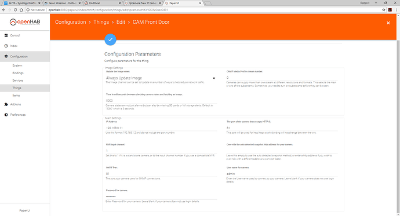This screenshot has width=400, height=216.
Task: Click the User name field showing admin
Action: click(x=282, y=174)
